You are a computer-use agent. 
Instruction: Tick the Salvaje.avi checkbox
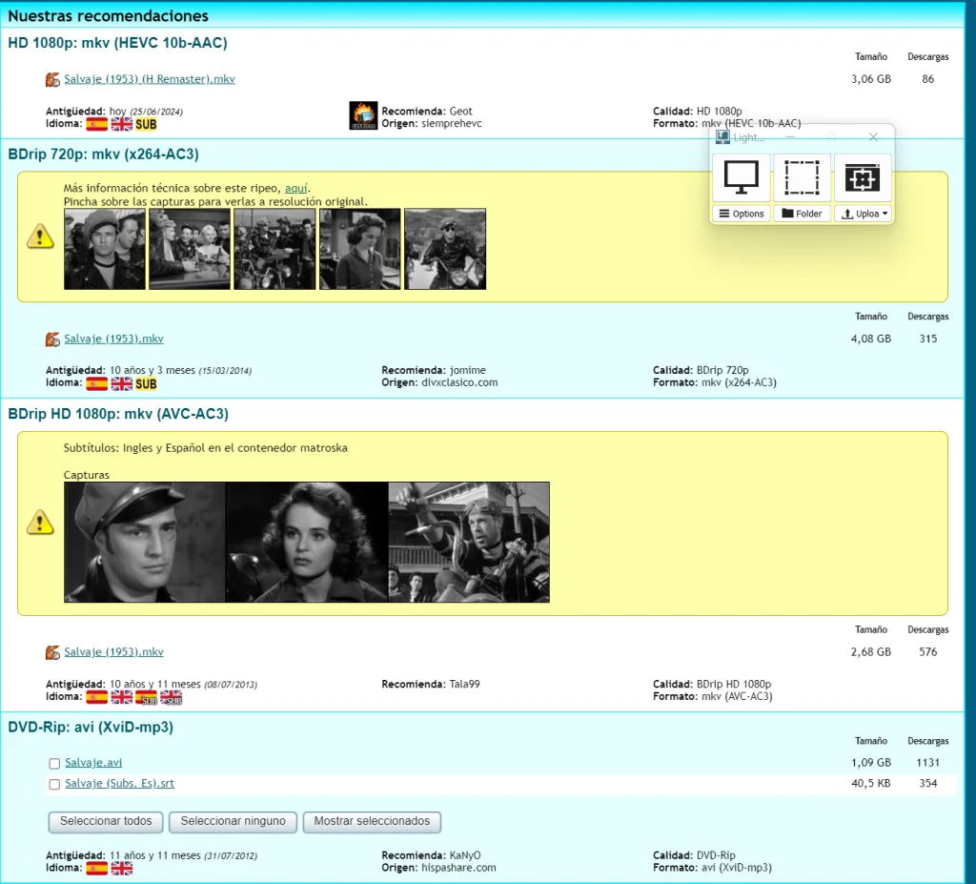pos(54,763)
